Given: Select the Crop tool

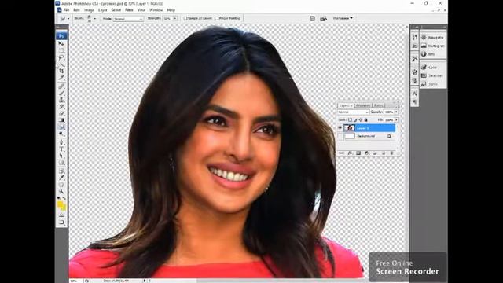Looking at the screenshot, I should [x=61, y=71].
